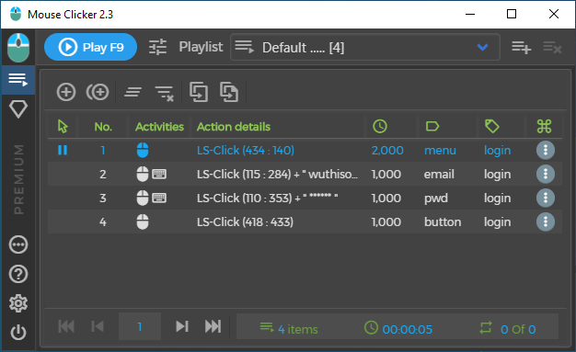Open playlist settings sliders icon

pyautogui.click(x=157, y=47)
